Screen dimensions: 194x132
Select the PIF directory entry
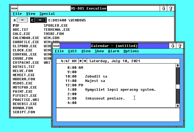(16, 26)
